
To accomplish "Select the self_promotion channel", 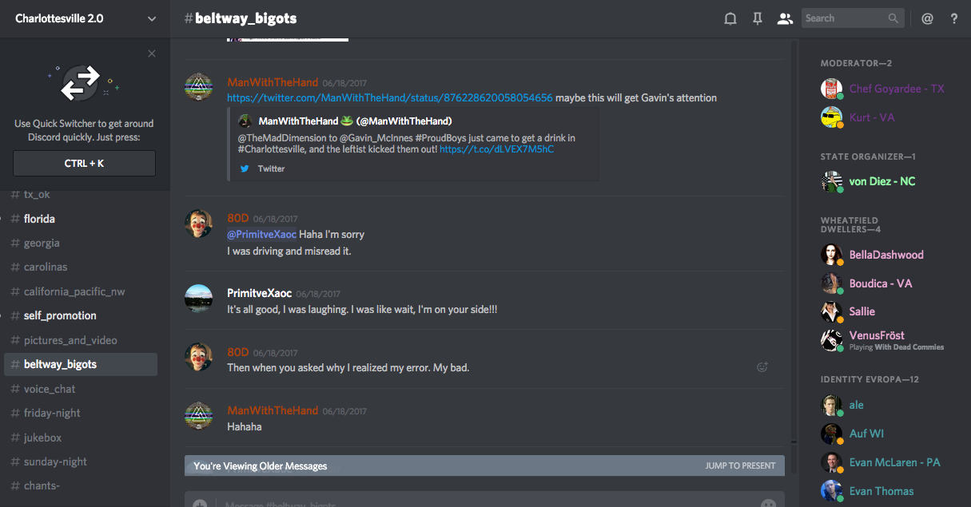I will tap(60, 315).
